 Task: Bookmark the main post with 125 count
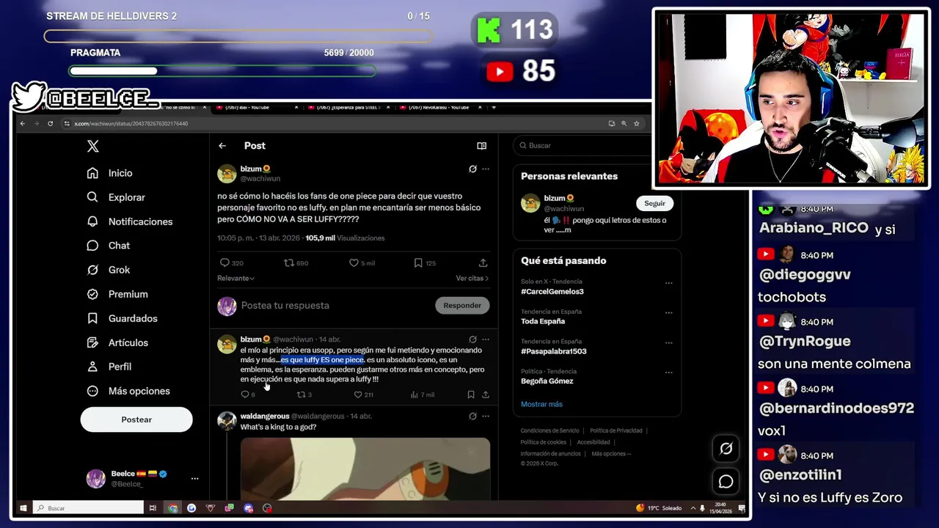tap(418, 263)
